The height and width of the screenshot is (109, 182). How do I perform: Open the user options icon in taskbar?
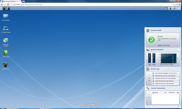pyautogui.click(x=170, y=8)
